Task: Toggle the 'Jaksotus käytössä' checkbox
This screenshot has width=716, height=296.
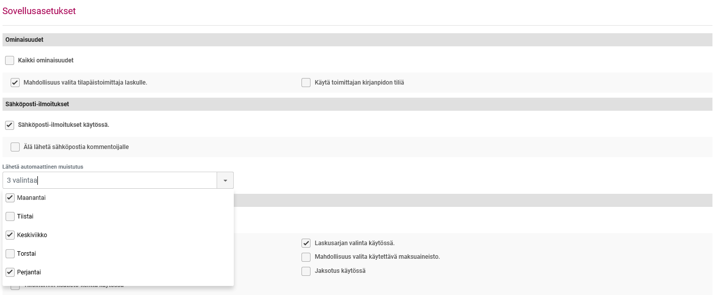Action: 306,271
